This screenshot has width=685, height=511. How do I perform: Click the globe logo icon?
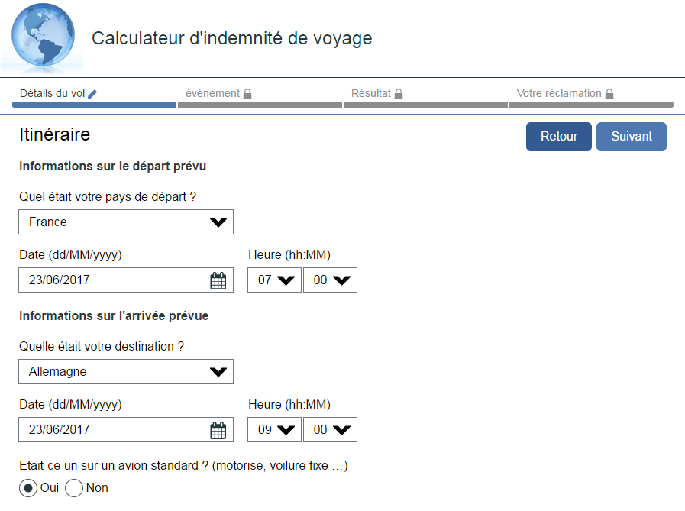[43, 36]
